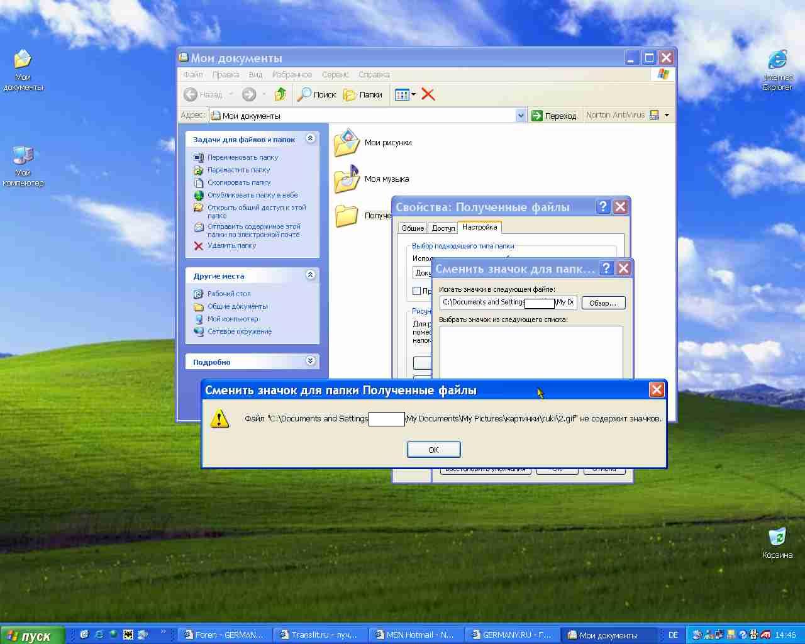Open the Norton AntiVirus dropdown arrow

pos(667,115)
